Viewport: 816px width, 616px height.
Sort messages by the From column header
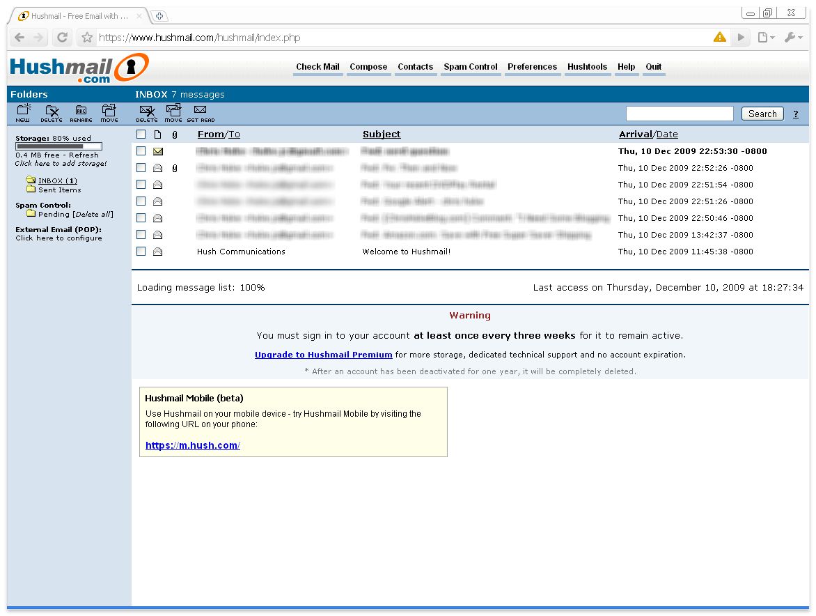(211, 134)
